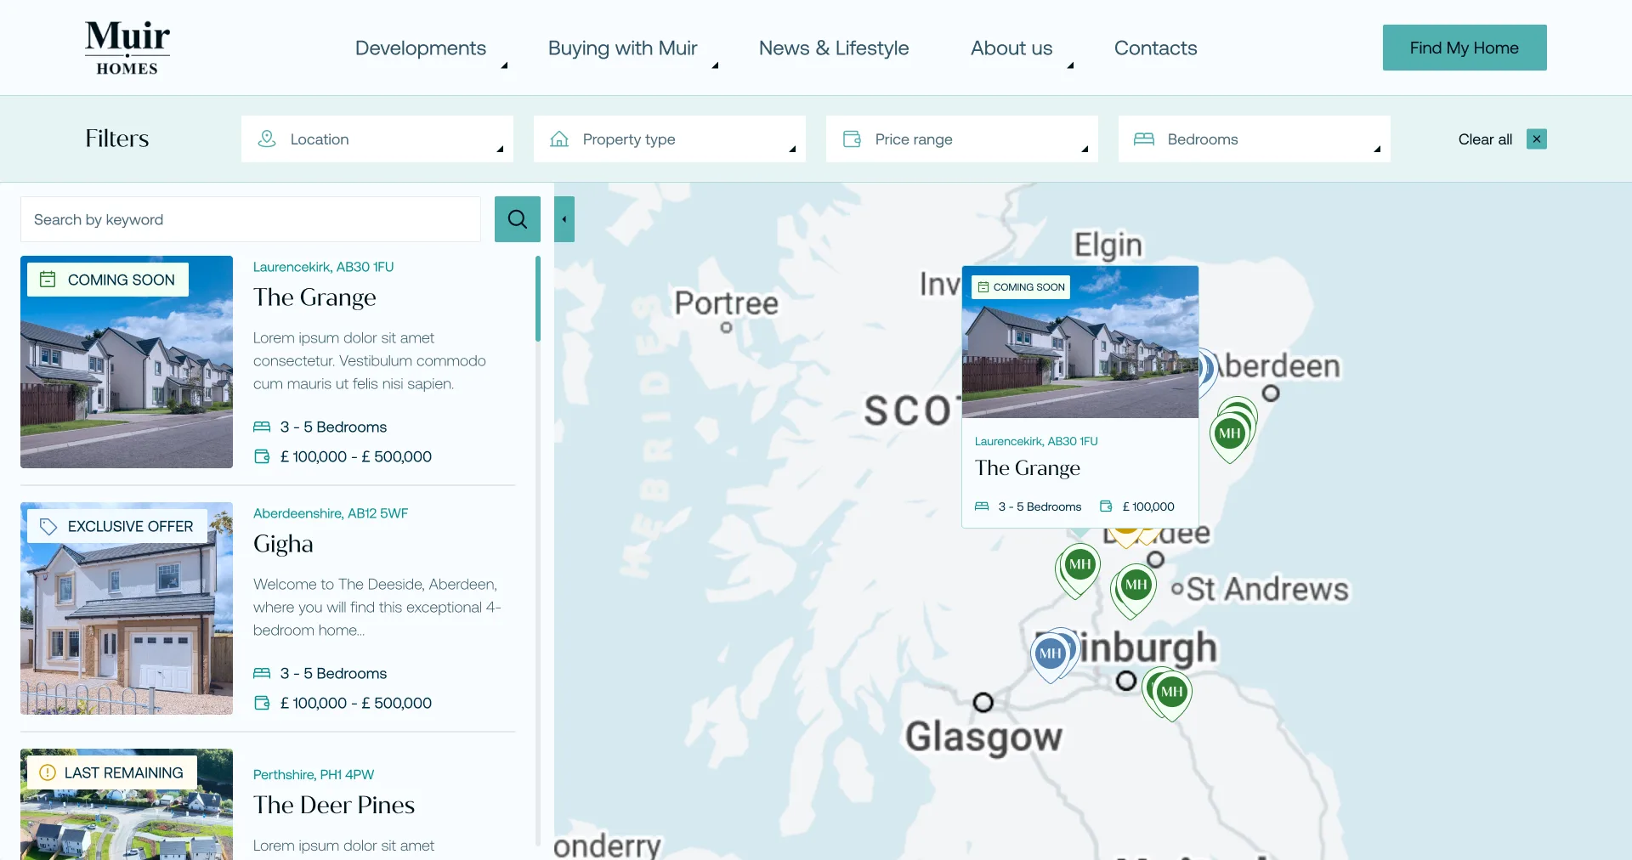Click the Aberdeenshire, AB12 5WF location text
Viewport: 1632px width, 860px height.
331,513
